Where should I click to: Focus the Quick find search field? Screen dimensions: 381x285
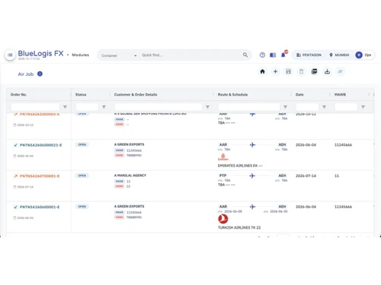[x=190, y=55]
